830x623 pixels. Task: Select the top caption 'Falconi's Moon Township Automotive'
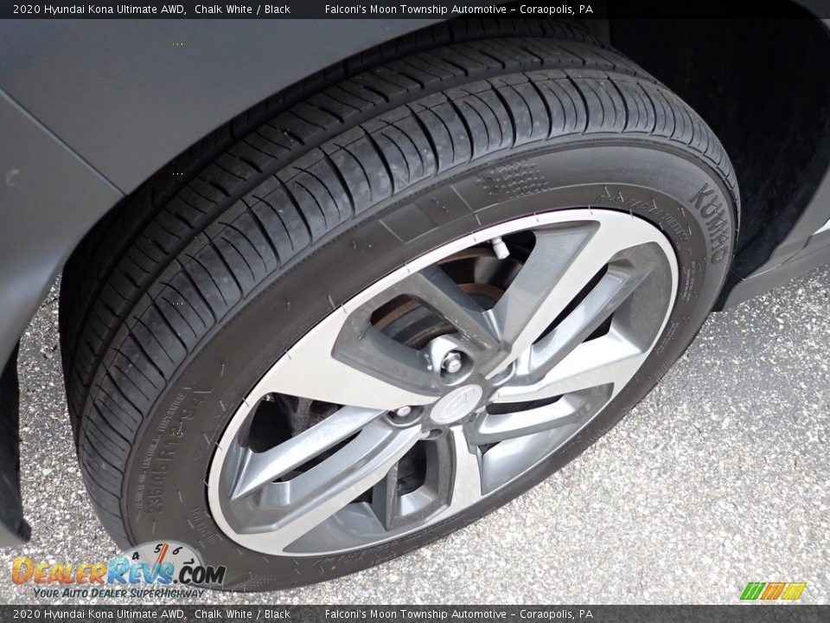(416, 10)
